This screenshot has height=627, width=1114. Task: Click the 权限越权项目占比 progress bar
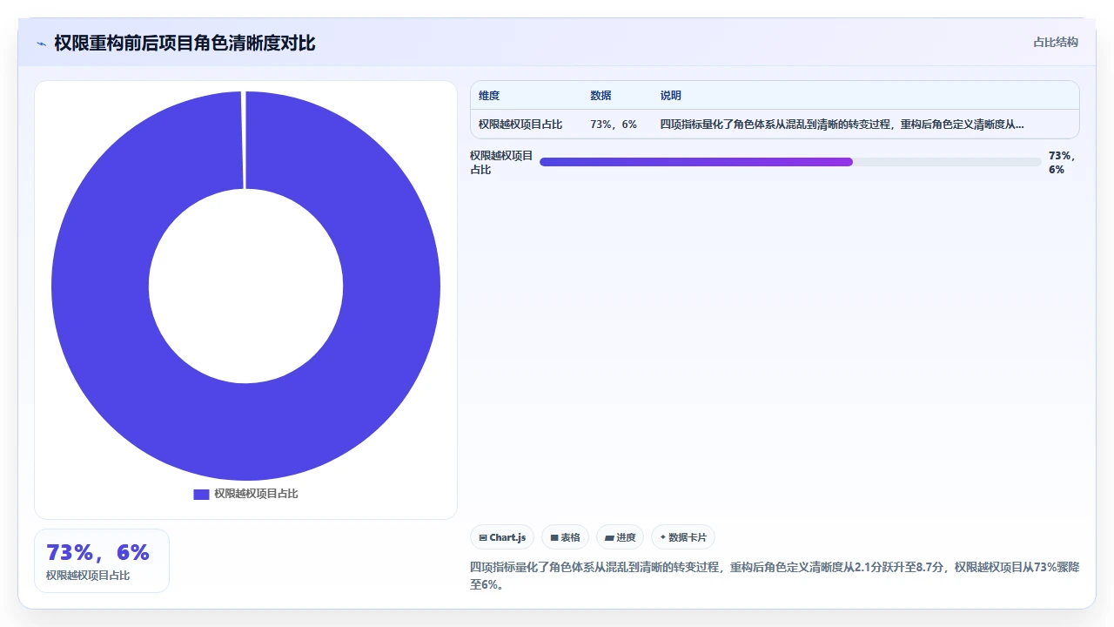click(x=790, y=162)
